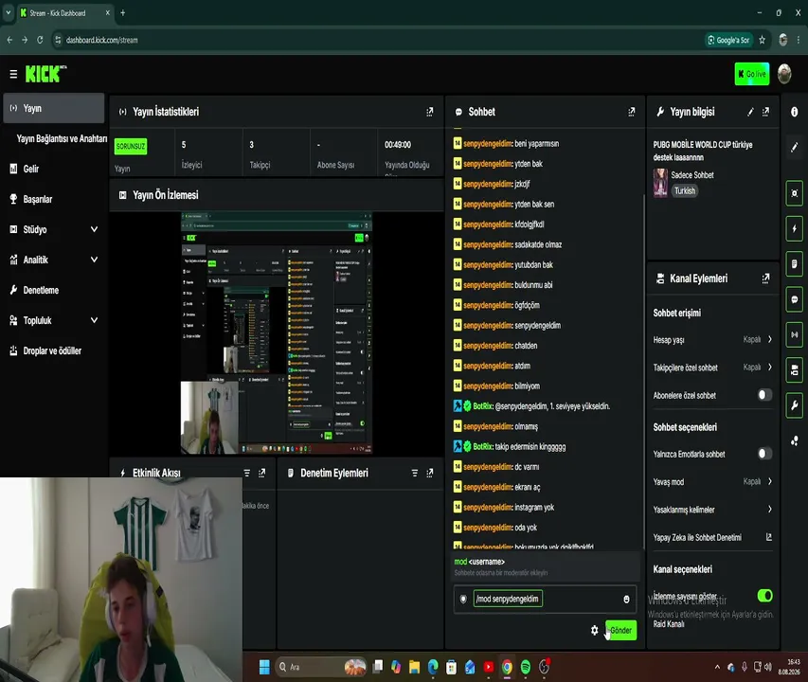The image size is (808, 682).
Task: Click the chat identity badge icon in input
Action: [463, 599]
